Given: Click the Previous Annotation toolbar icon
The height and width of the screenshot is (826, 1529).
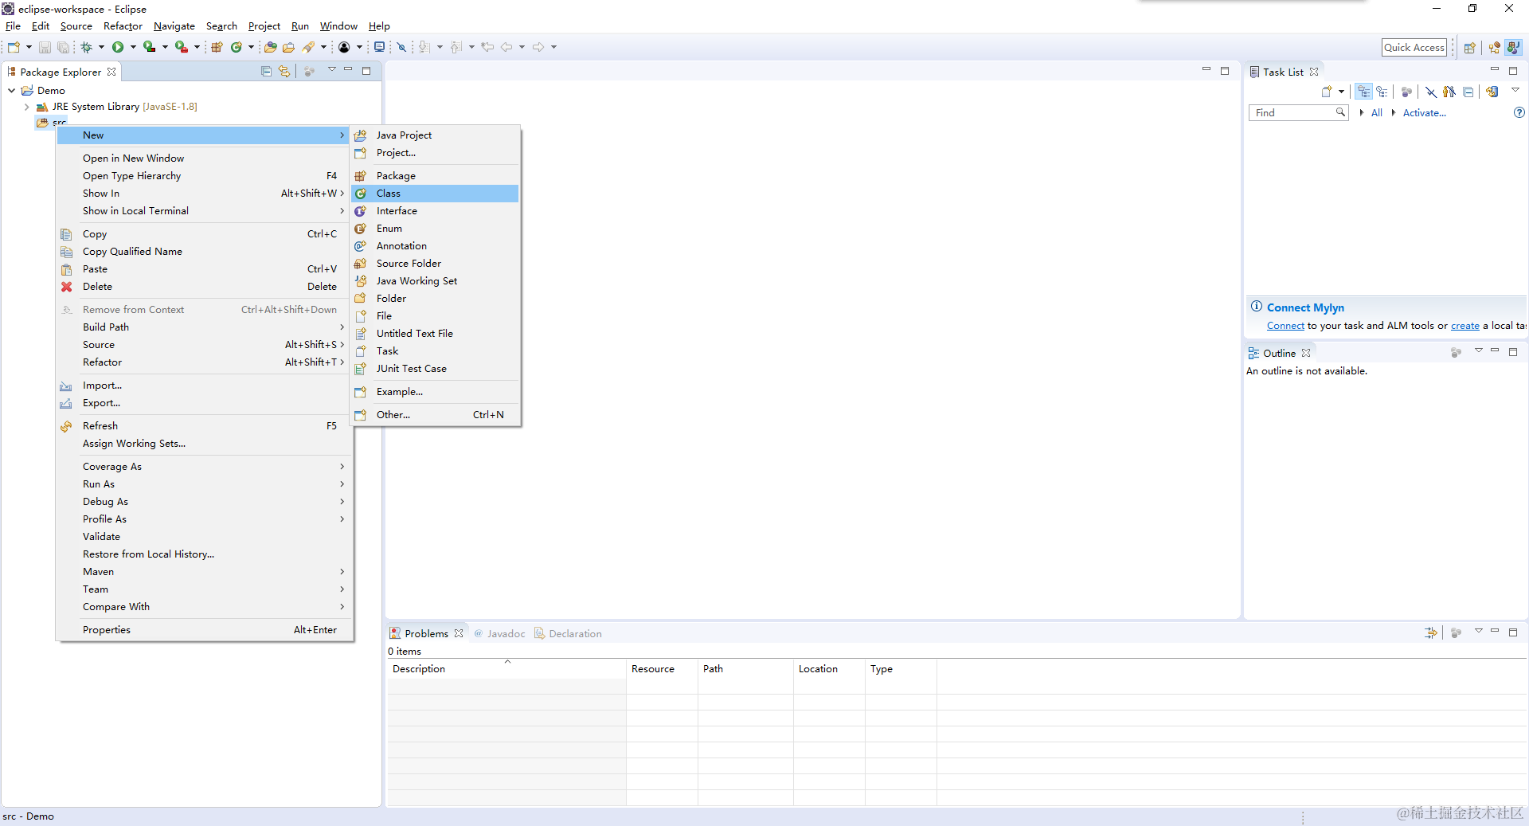Looking at the screenshot, I should [456, 47].
